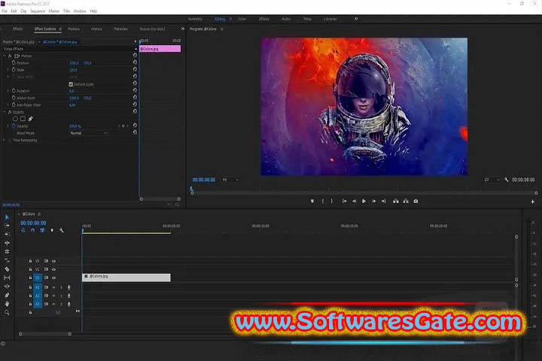This screenshot has width=542, height=361.
Task: Toggle the Motion effect fx button
Action: coord(10,56)
